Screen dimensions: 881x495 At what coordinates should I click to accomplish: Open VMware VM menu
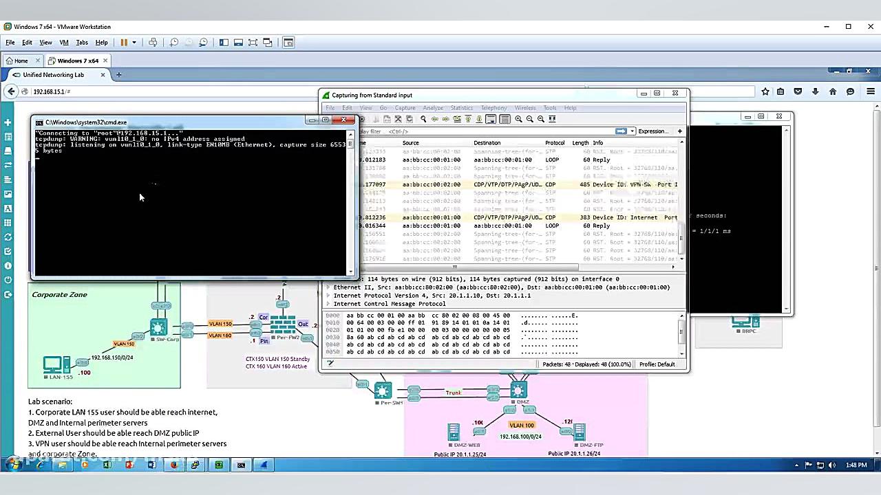pyautogui.click(x=64, y=43)
